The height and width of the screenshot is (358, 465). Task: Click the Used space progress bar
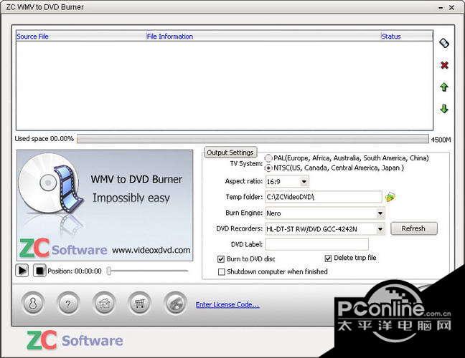tap(253, 139)
